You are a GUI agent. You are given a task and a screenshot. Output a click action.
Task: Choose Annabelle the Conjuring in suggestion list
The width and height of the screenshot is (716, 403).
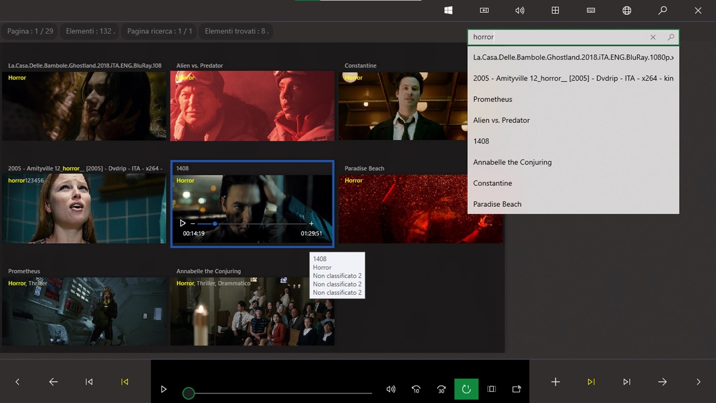512,162
